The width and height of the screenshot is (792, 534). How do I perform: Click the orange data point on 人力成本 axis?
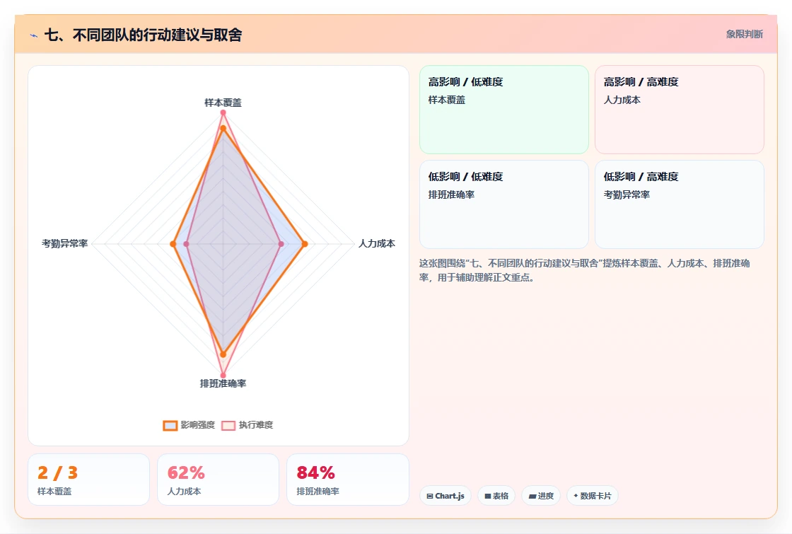point(305,244)
